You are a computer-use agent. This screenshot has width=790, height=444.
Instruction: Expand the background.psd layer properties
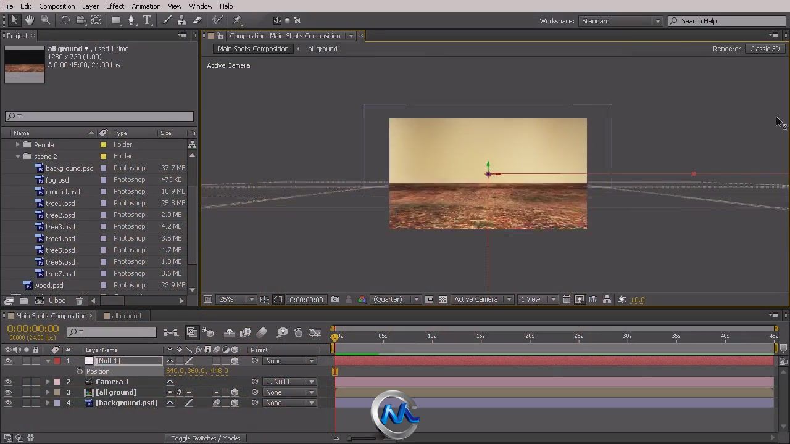click(x=48, y=403)
